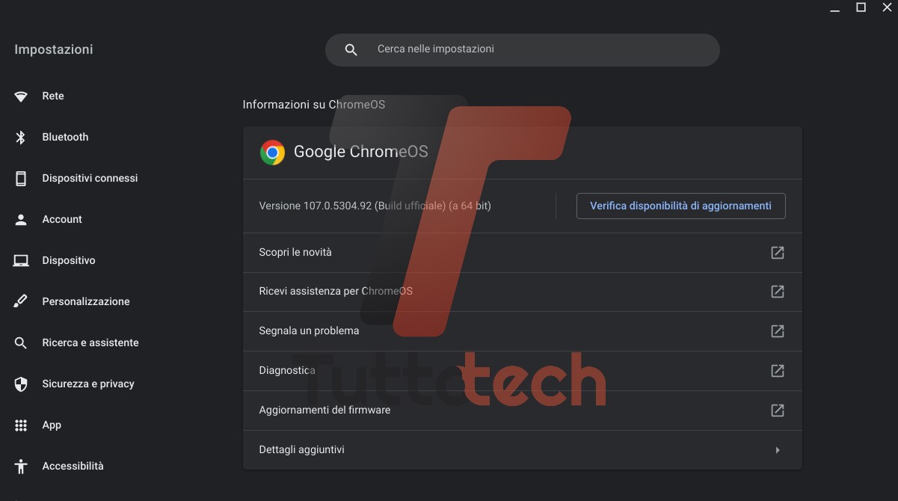This screenshot has height=501, width=898.
Task: Click the phone icon for Dispositivi connessi
Action: 21,179
